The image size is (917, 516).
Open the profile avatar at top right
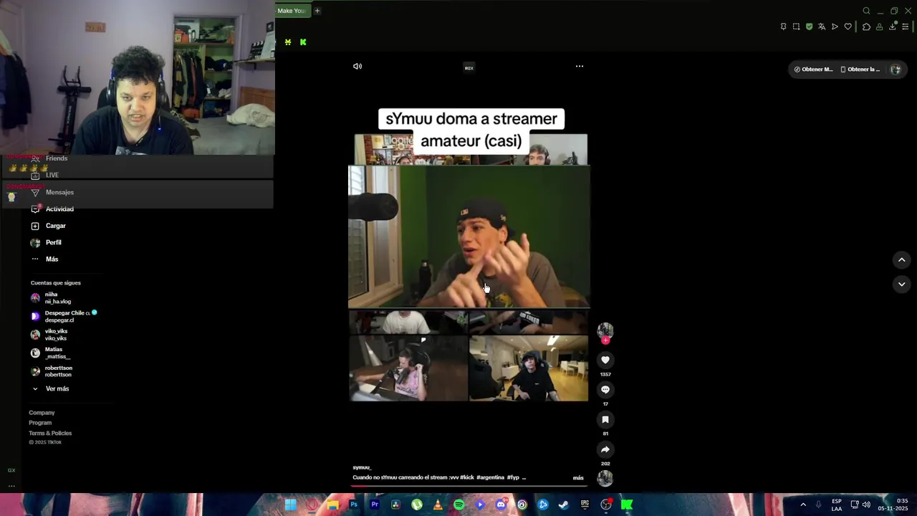(896, 70)
